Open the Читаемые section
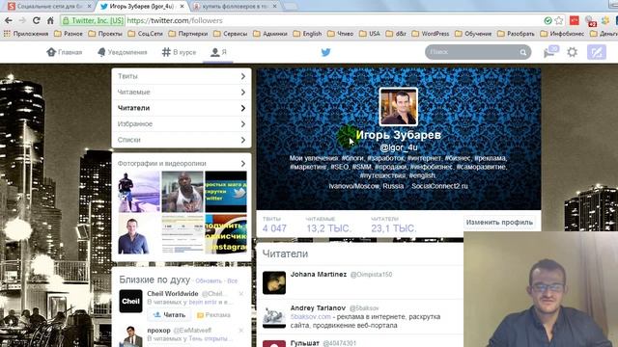618x347 pixels. (x=182, y=93)
